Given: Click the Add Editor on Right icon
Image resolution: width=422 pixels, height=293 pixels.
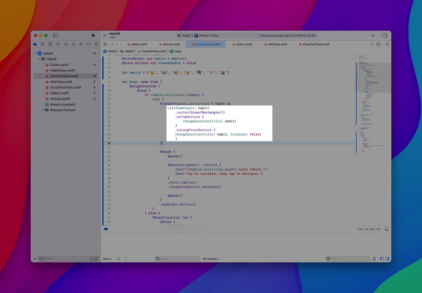Looking at the screenshot, I should [x=387, y=44].
